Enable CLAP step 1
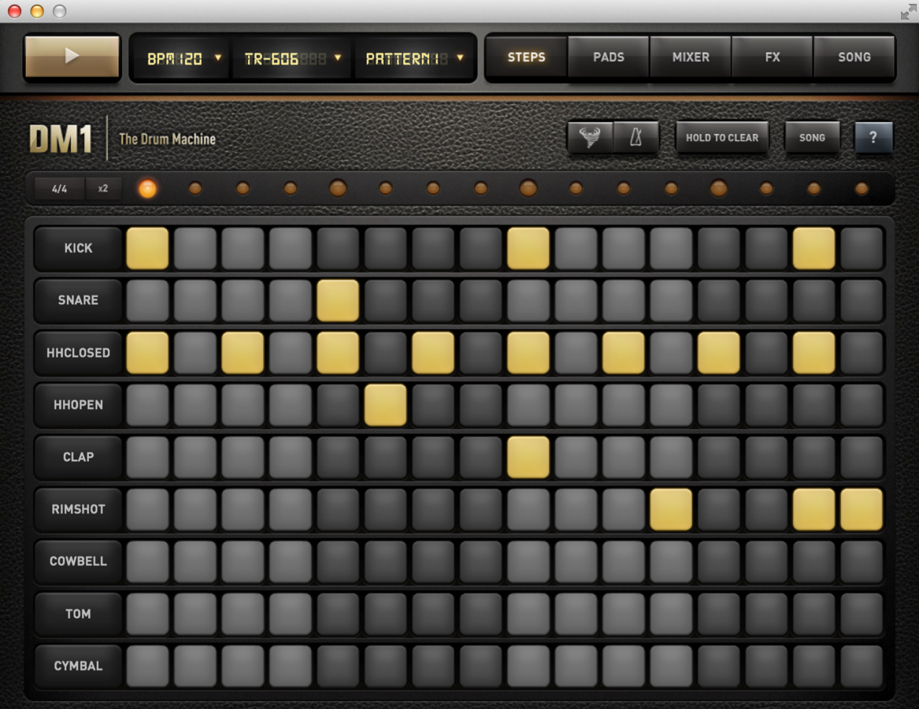The height and width of the screenshot is (709, 919). [x=147, y=457]
